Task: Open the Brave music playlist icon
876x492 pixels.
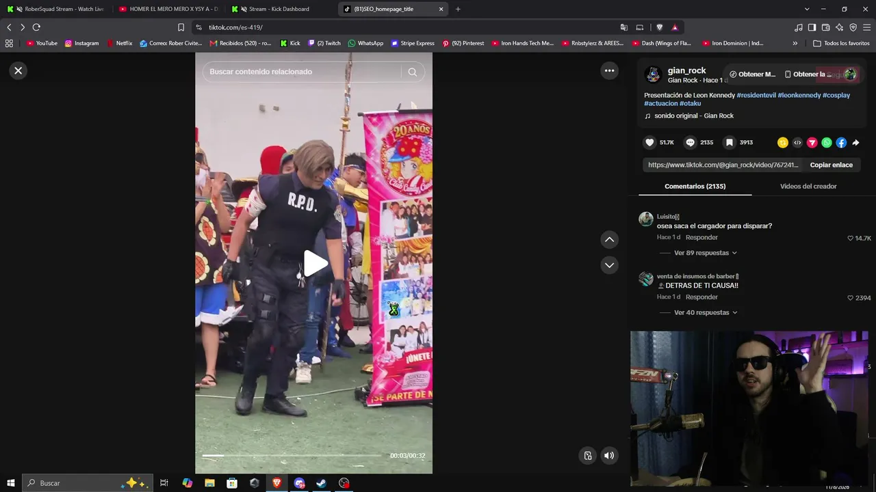Action: [x=798, y=27]
